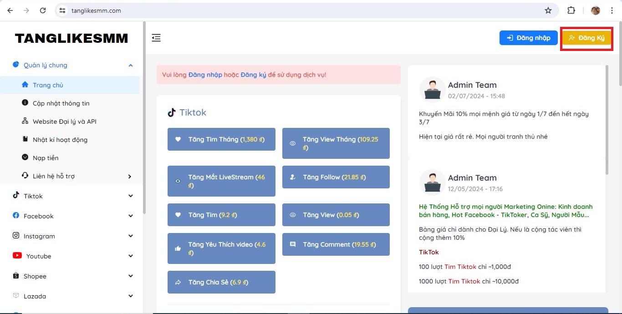Open the Chrome three-dot menu

pyautogui.click(x=612, y=10)
